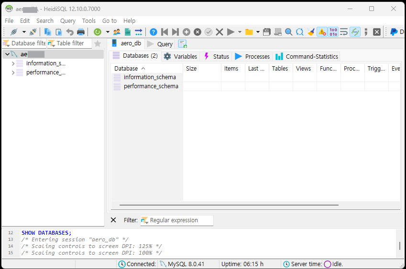The height and width of the screenshot is (269, 406).
Task: Switch to the Variables tab
Action: (x=181, y=56)
